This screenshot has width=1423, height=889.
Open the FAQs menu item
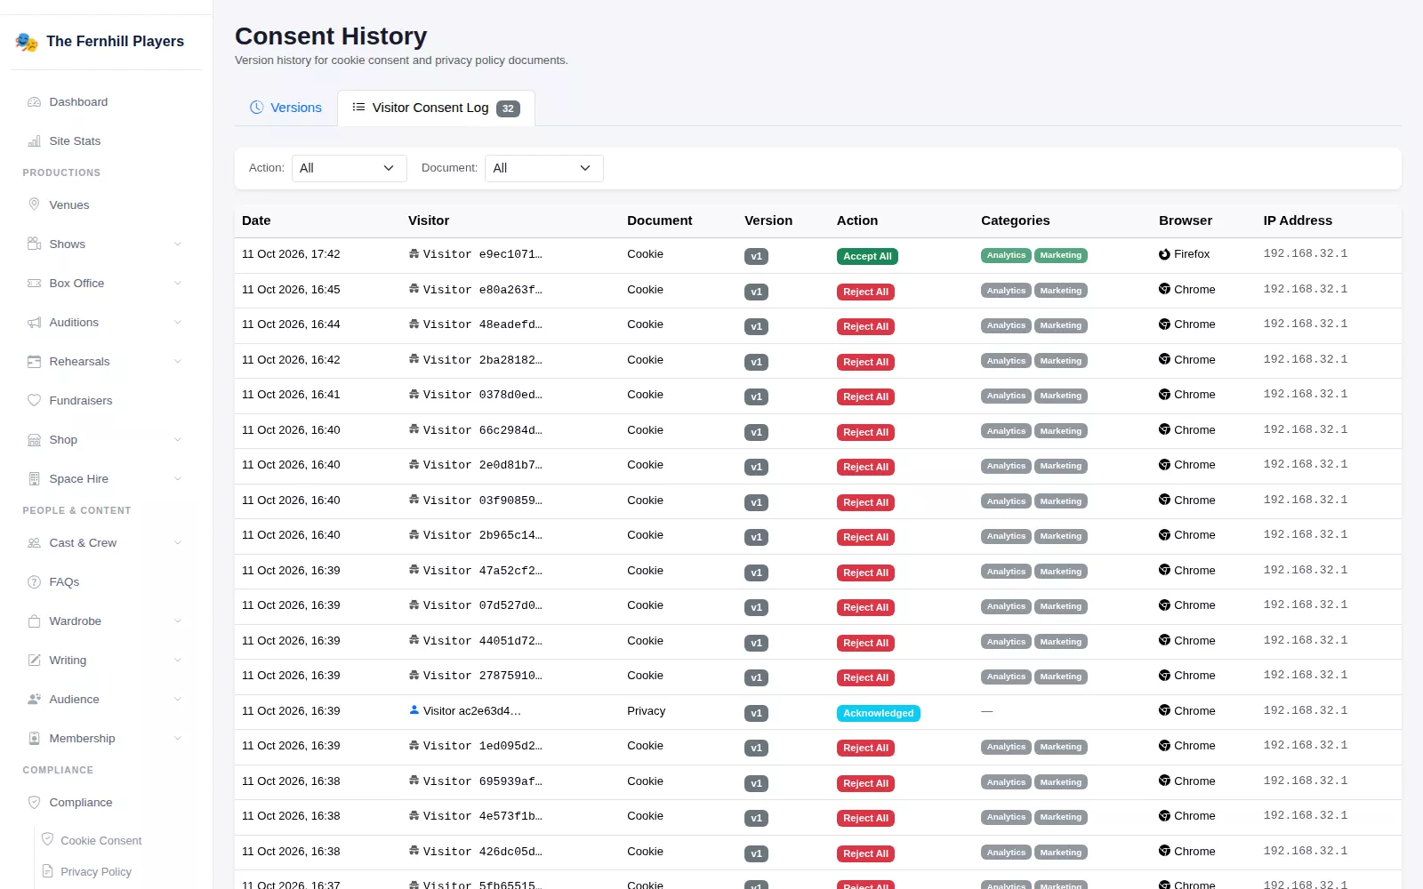tap(107, 581)
